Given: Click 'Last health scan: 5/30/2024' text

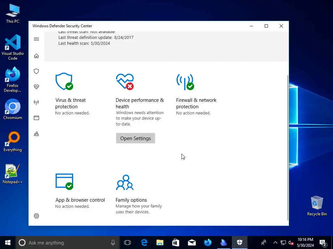Looking at the screenshot, I should pyautogui.click(x=84, y=43).
